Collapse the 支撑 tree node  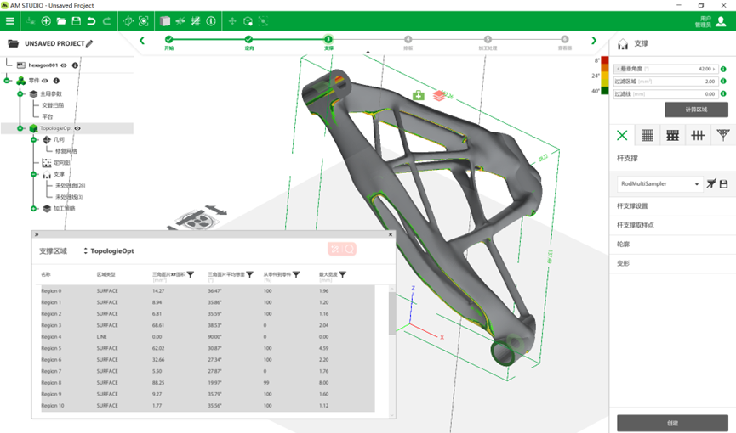point(33,174)
